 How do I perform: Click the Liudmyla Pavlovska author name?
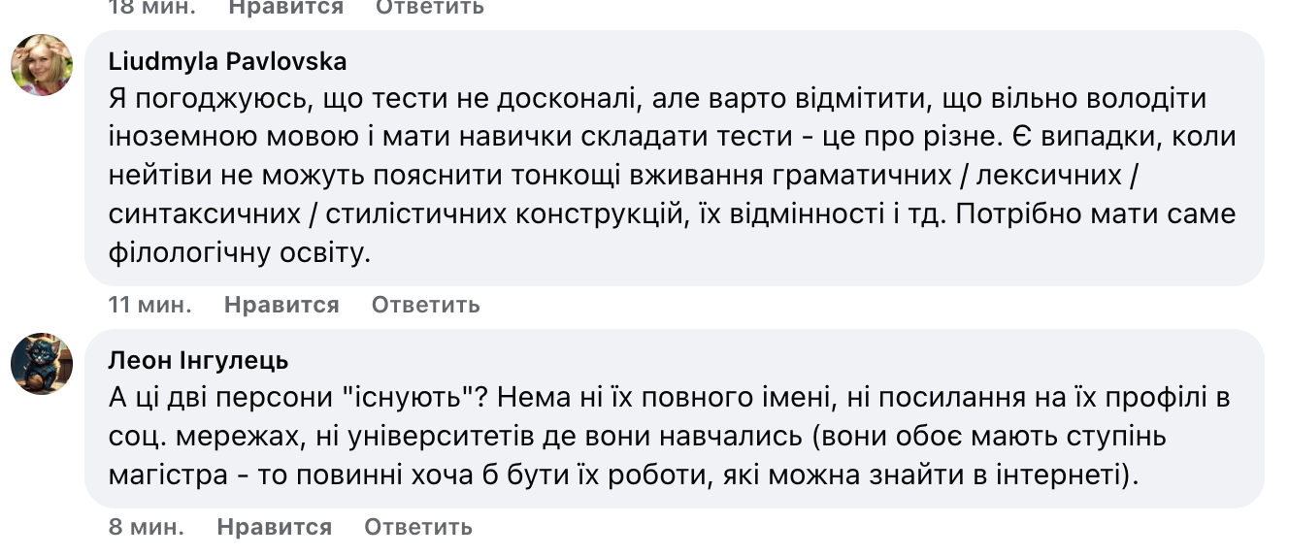[x=228, y=62]
